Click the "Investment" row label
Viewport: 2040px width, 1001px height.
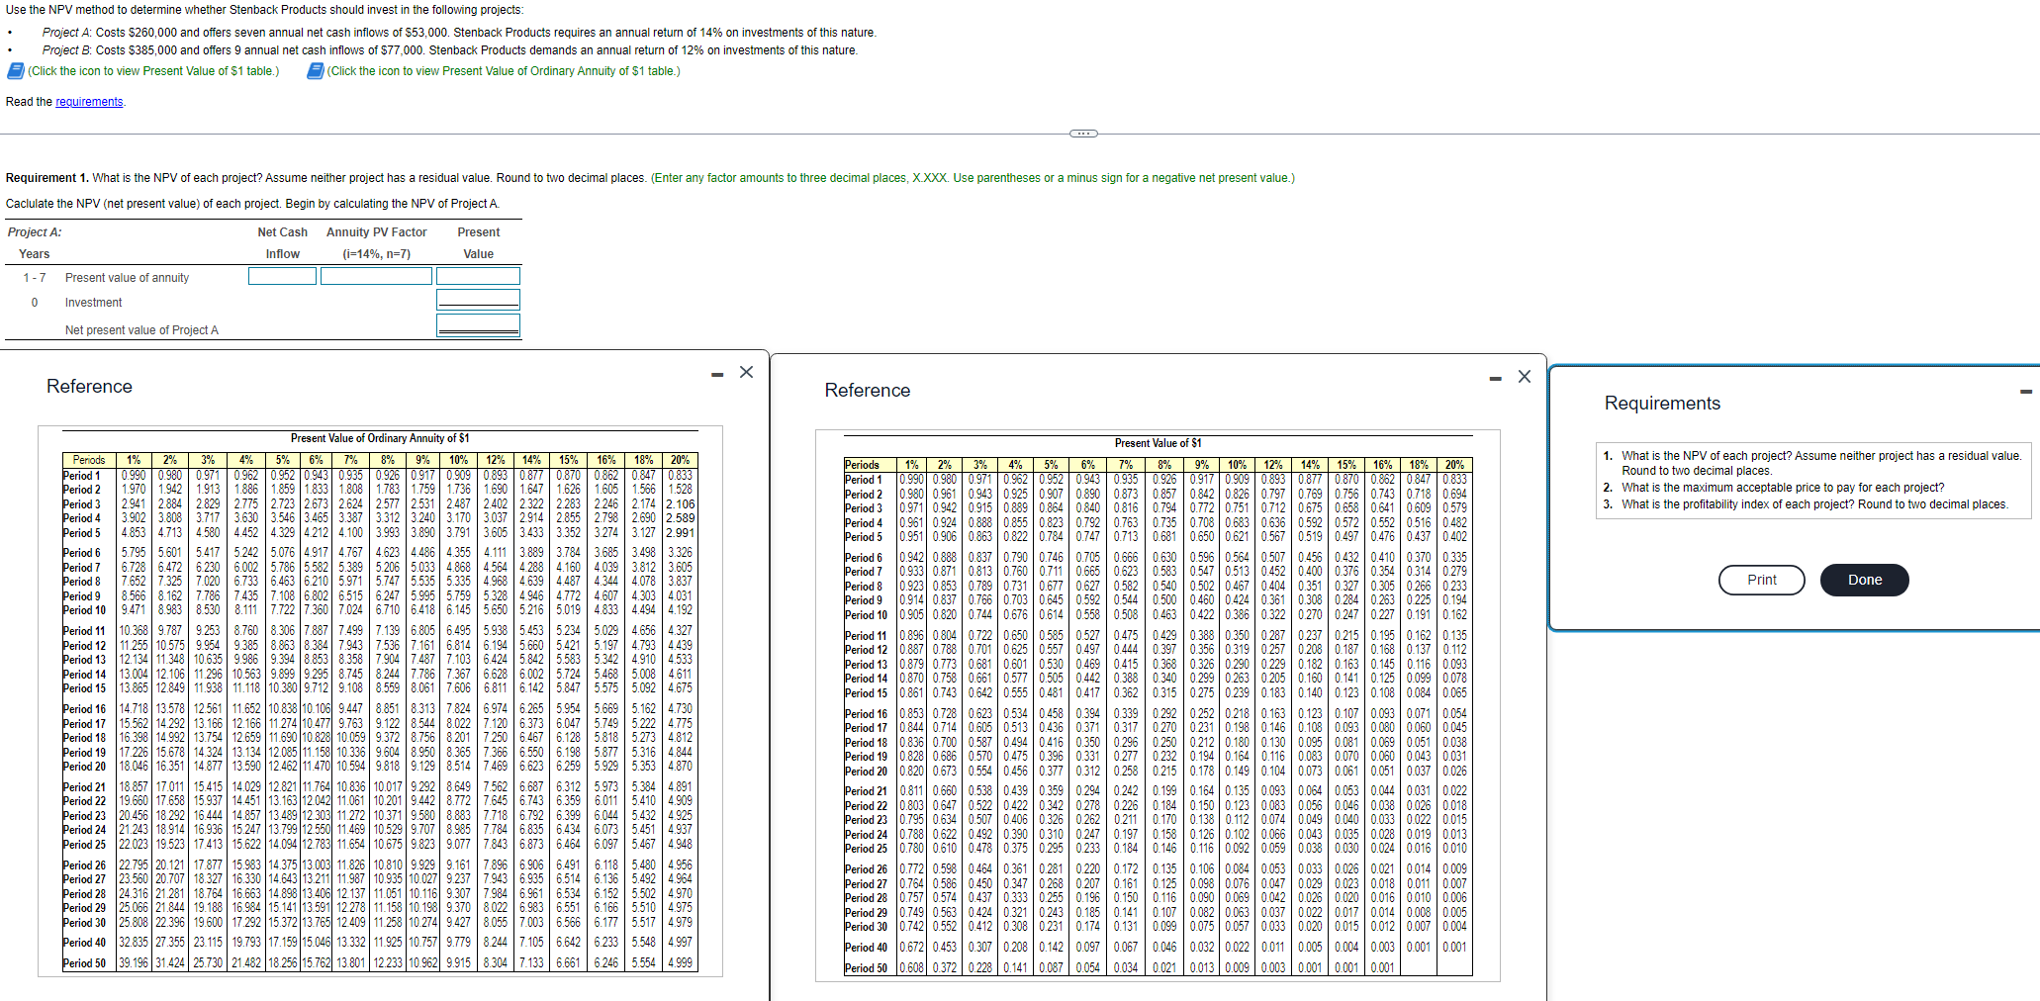coord(94,303)
